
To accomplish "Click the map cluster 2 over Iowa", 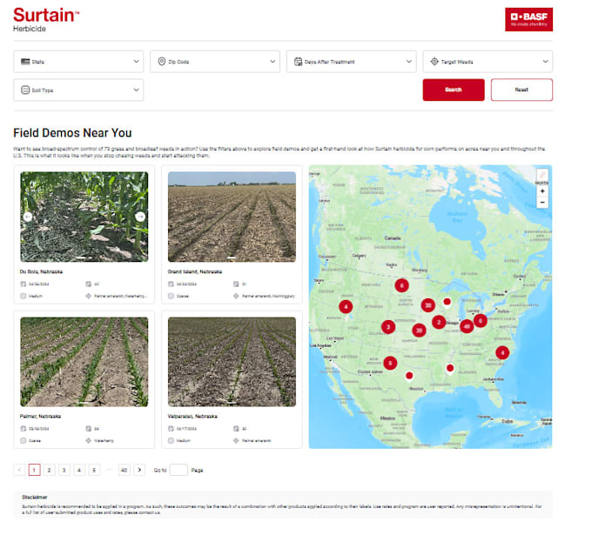I will point(439,322).
